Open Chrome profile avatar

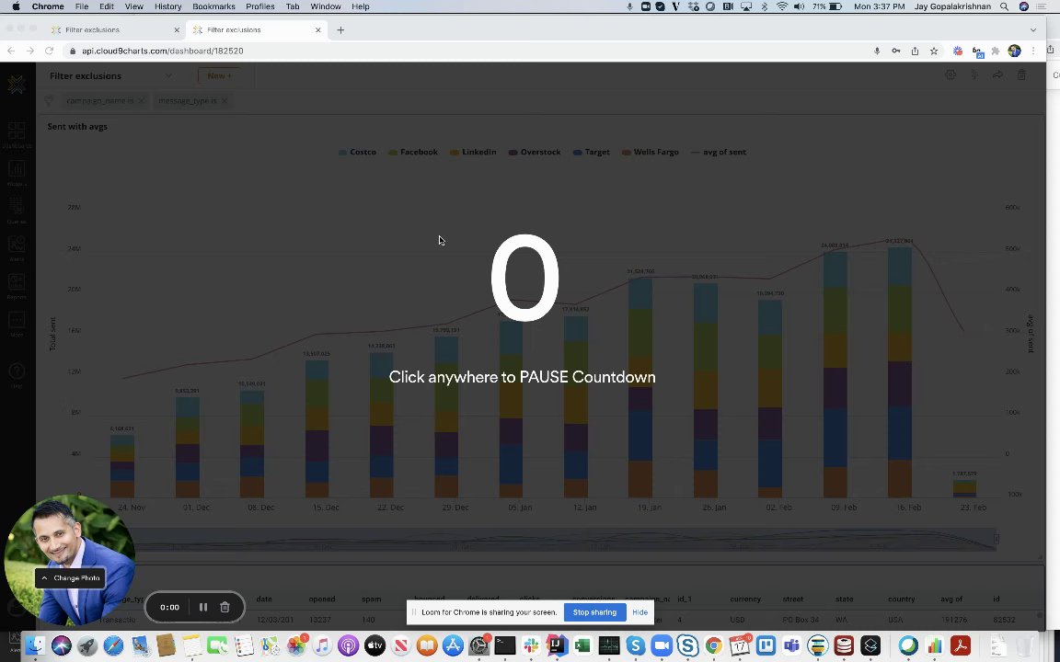1014,51
